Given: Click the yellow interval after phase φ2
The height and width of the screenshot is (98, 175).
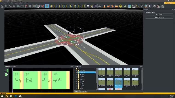Looking at the screenshot, I should [x=39, y=80].
